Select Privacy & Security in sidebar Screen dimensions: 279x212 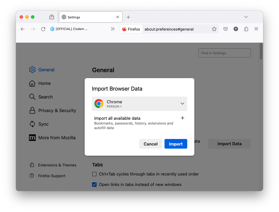coord(57,111)
